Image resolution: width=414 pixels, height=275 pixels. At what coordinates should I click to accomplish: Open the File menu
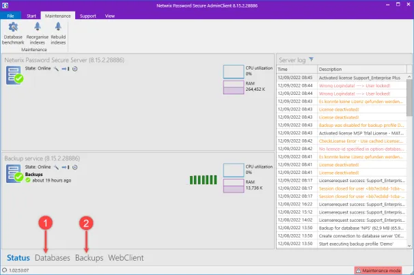click(x=10, y=16)
